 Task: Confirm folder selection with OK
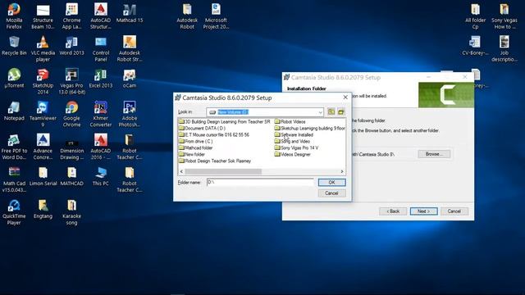click(x=331, y=182)
